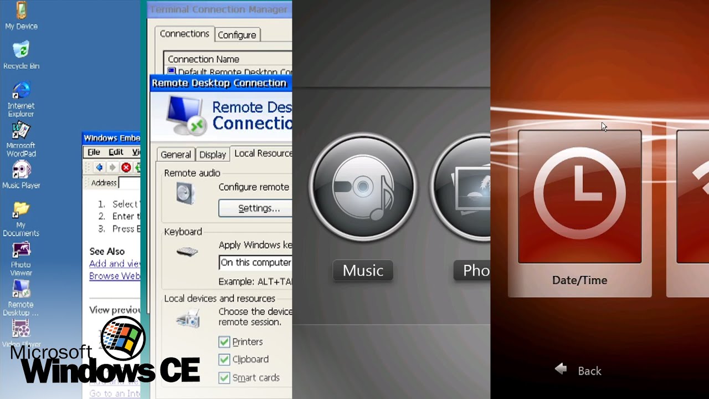Select Default Remote Desktop Connection entry
The height and width of the screenshot is (399, 709).
(x=229, y=72)
